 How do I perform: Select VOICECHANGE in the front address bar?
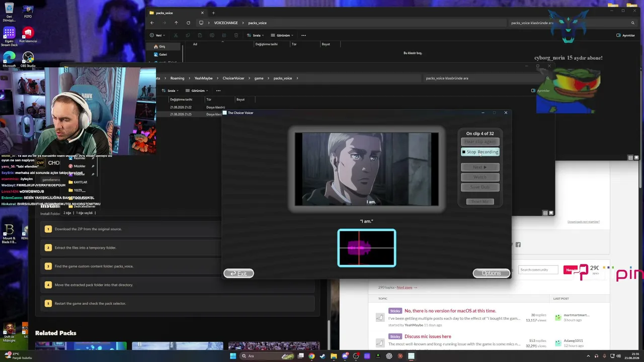point(226,23)
